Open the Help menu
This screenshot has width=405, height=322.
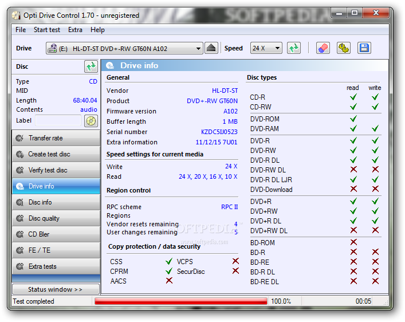click(x=97, y=30)
